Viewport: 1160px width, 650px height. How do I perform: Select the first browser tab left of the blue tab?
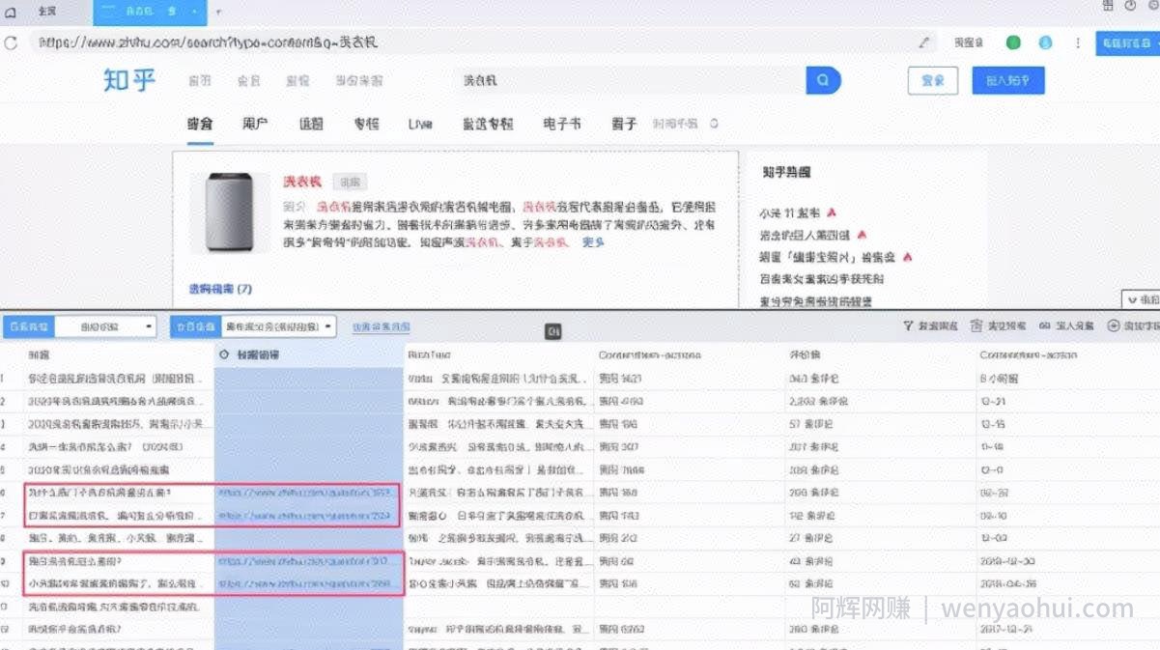coord(46,12)
